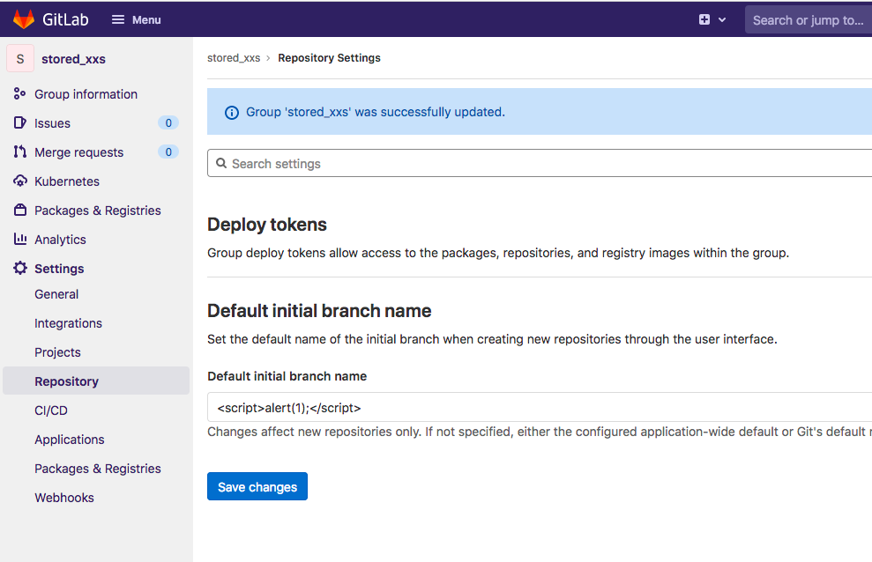The width and height of the screenshot is (872, 562).
Task: Expand the create-new dropdown chevron
Action: pyautogui.click(x=723, y=19)
